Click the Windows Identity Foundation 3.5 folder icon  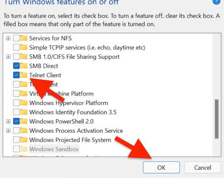(x=24, y=112)
